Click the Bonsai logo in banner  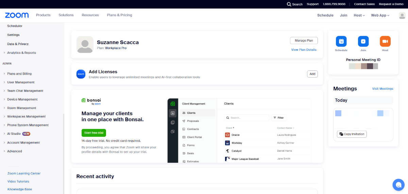click(91, 101)
